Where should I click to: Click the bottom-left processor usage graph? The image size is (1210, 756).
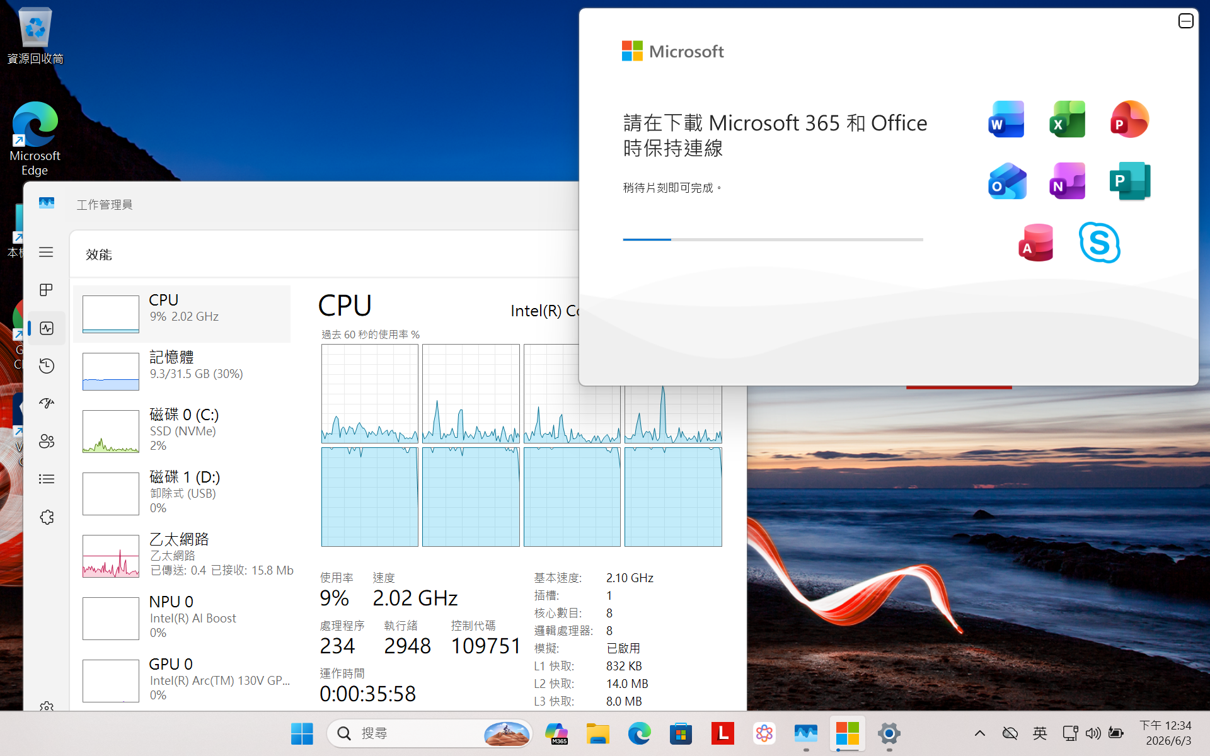370,497
